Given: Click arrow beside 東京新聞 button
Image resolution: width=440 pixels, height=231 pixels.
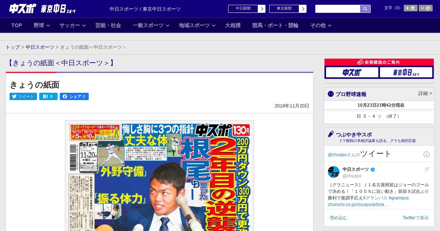Looking at the screenshot, I should 303,9.
